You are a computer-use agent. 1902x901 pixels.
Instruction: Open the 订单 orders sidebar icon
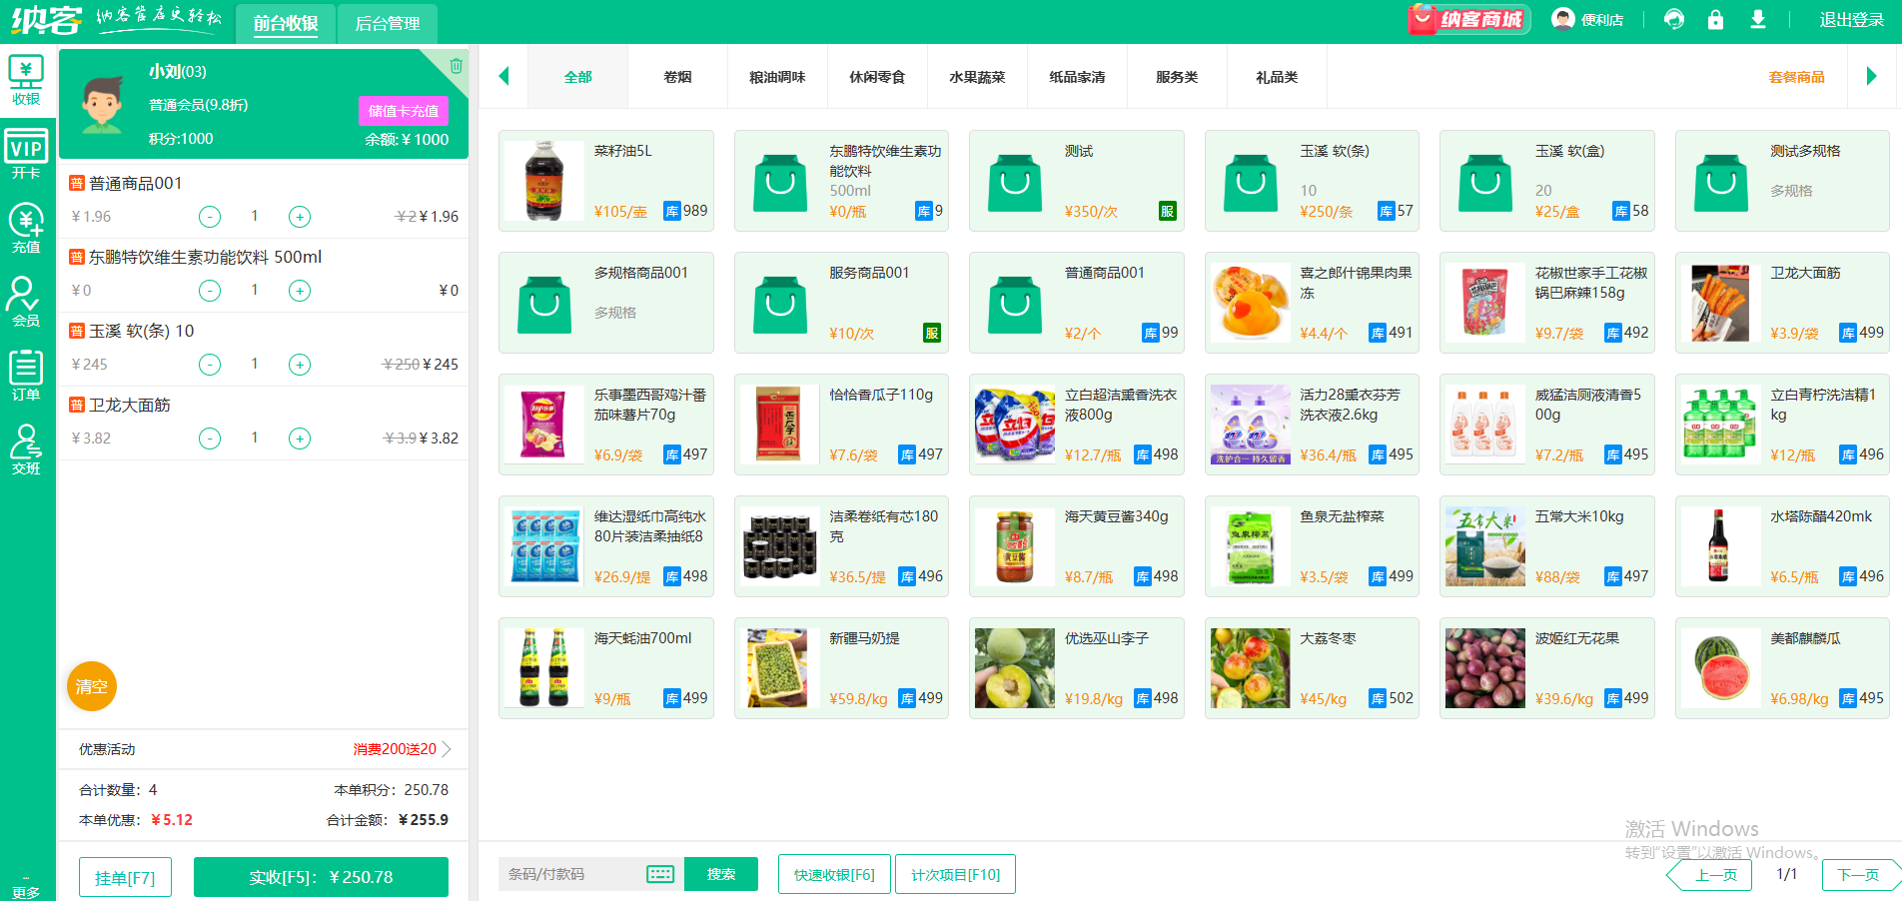pos(26,376)
